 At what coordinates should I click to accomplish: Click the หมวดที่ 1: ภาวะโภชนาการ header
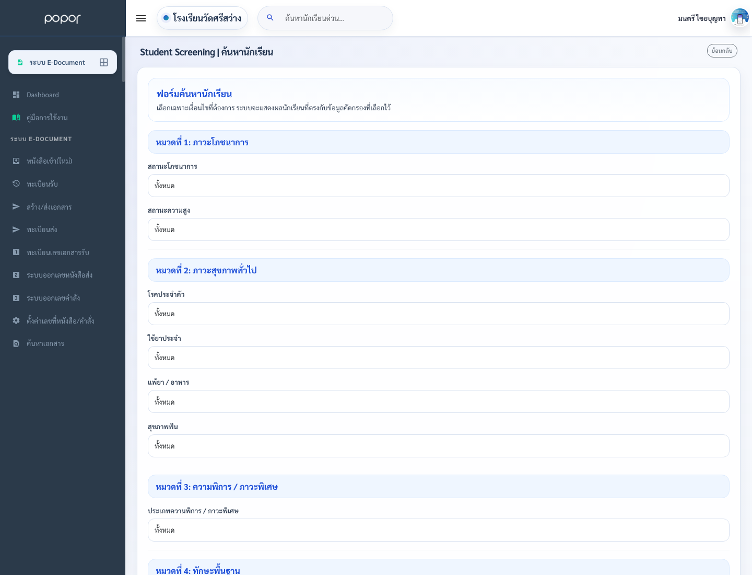pos(439,142)
